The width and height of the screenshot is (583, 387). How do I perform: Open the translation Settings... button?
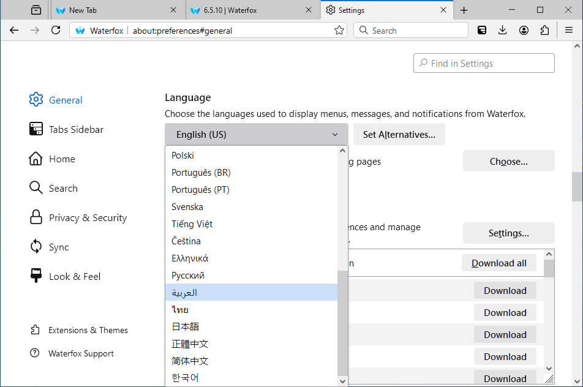[509, 233]
